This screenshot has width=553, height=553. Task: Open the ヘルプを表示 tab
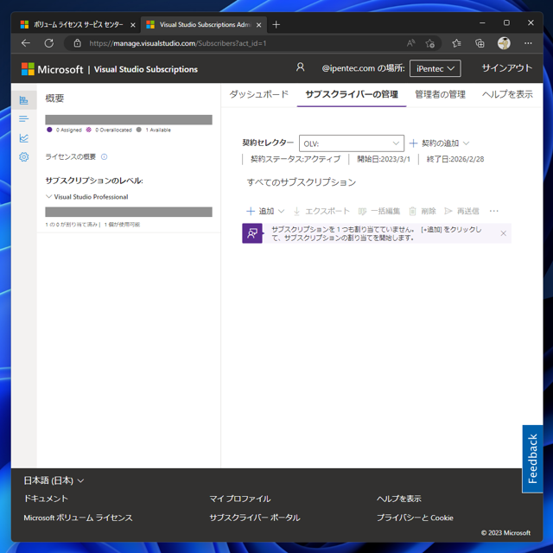[x=507, y=94]
